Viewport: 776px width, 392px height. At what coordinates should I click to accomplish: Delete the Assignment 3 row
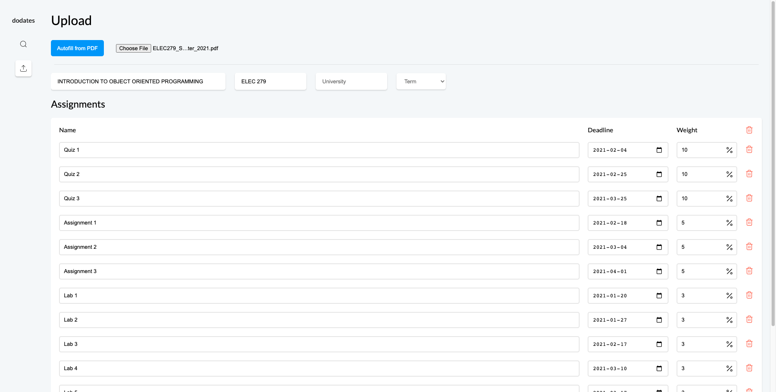749,271
